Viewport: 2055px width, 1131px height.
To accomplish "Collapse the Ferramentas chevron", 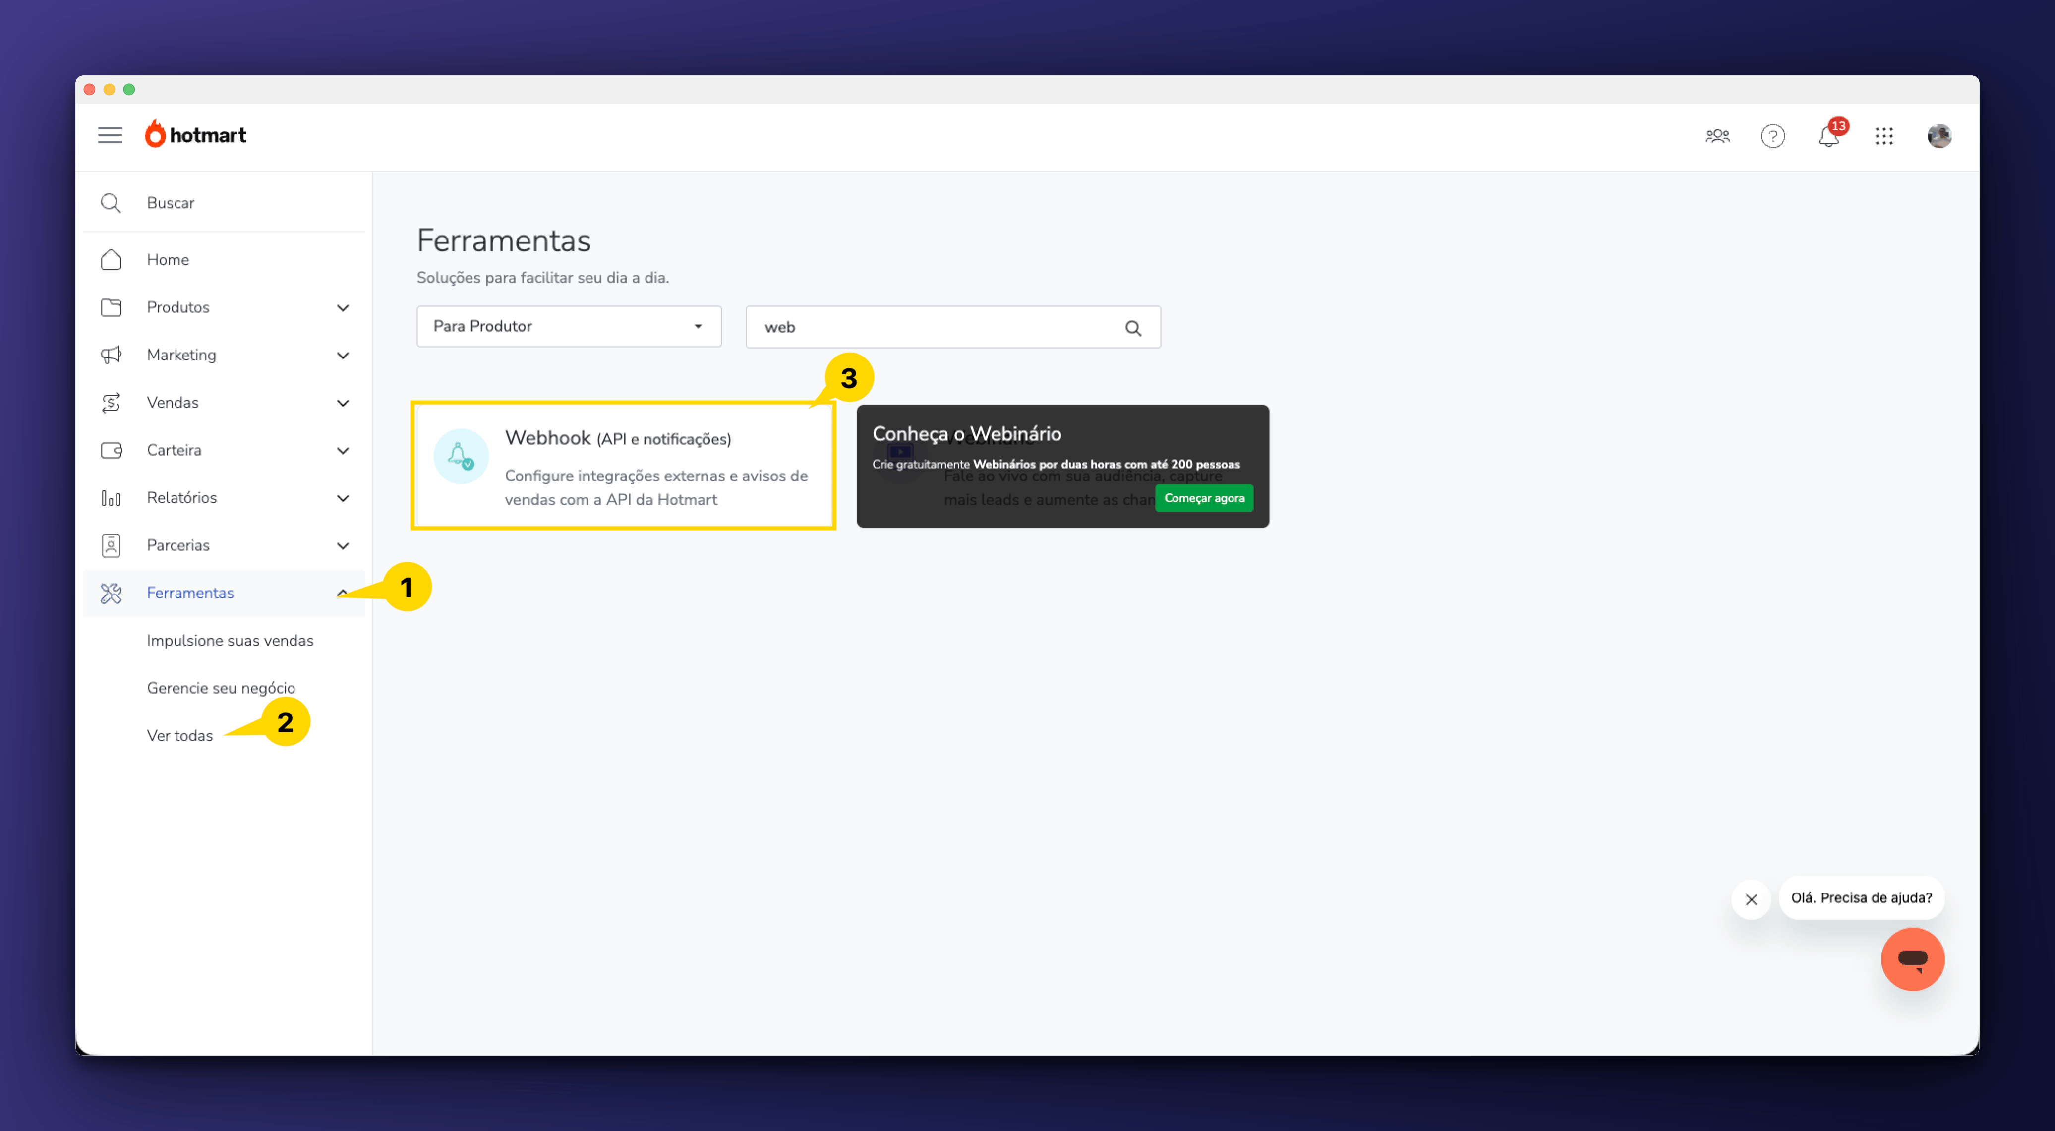I will (x=342, y=593).
